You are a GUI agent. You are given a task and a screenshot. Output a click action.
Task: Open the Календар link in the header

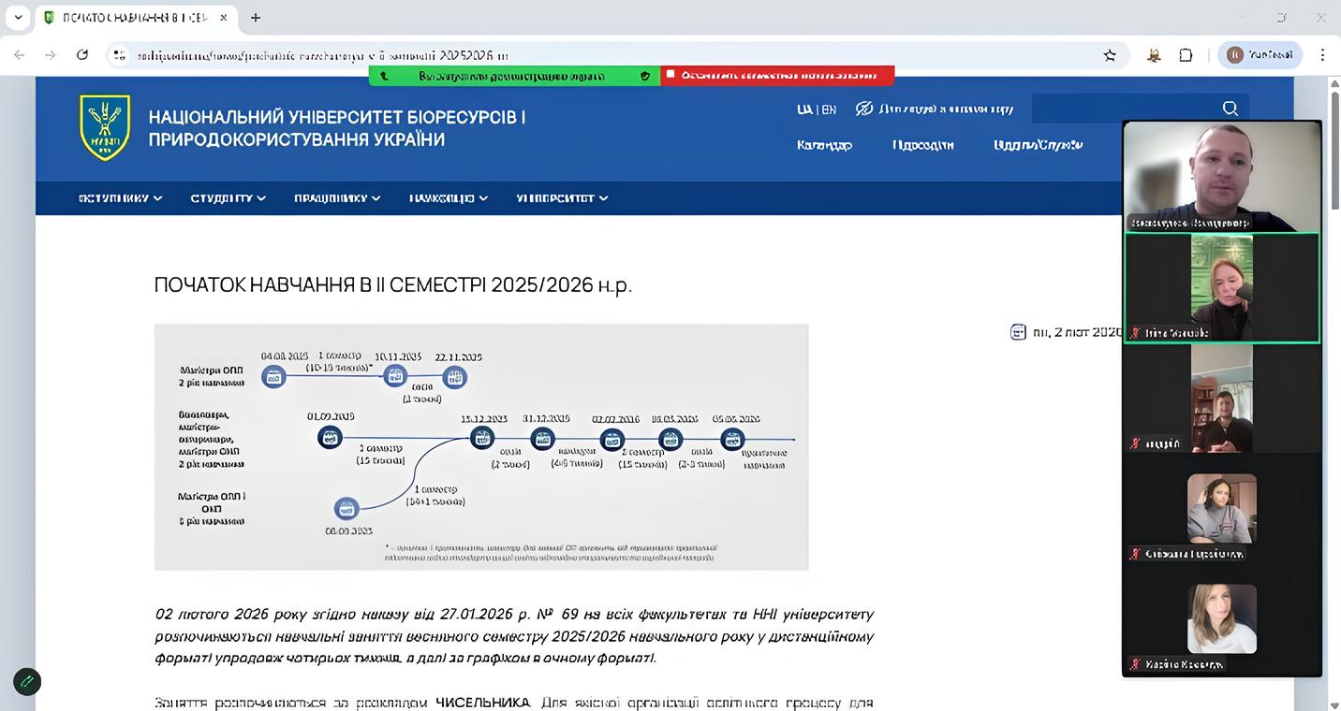(824, 145)
